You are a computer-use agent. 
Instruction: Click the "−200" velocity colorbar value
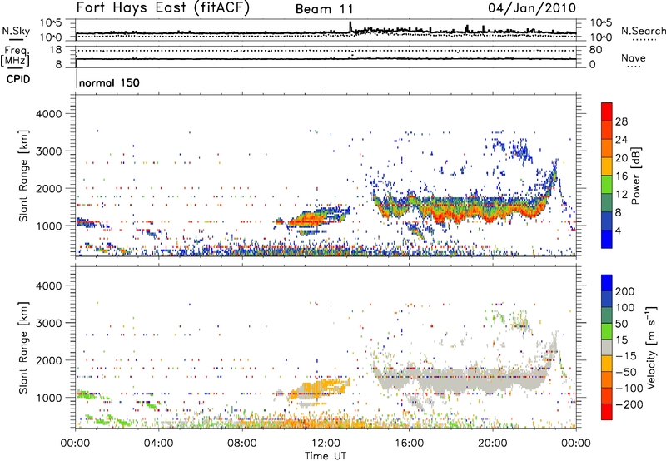pos(629,404)
